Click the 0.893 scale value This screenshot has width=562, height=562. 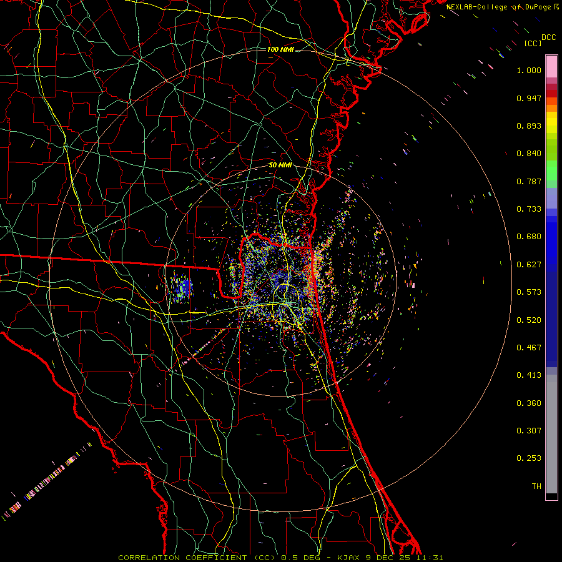(x=529, y=126)
